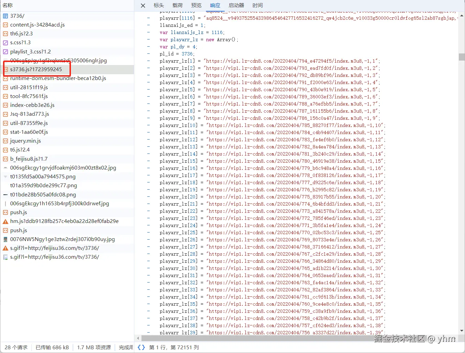Click the 1.7 MB 项资源 status entry
465x353 pixels.
click(94, 347)
